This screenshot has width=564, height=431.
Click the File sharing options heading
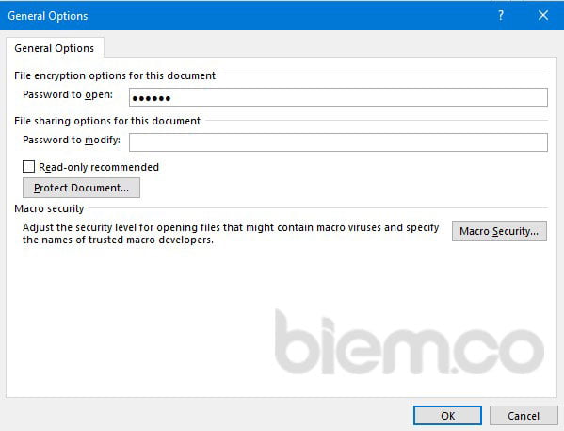[x=107, y=121]
